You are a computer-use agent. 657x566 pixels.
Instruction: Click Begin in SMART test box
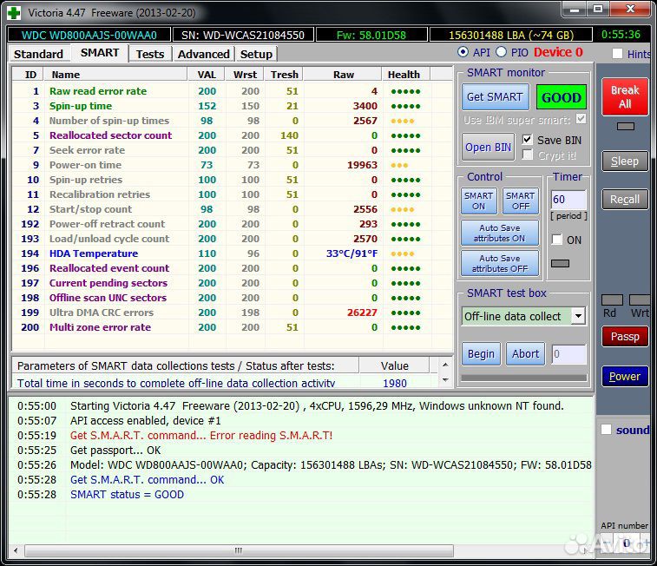481,354
